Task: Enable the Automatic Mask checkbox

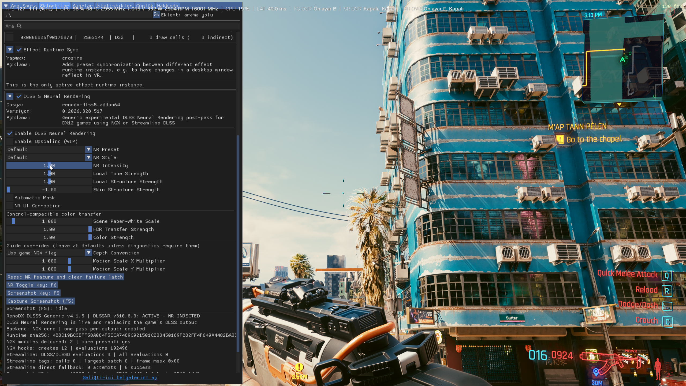Action: click(x=10, y=198)
